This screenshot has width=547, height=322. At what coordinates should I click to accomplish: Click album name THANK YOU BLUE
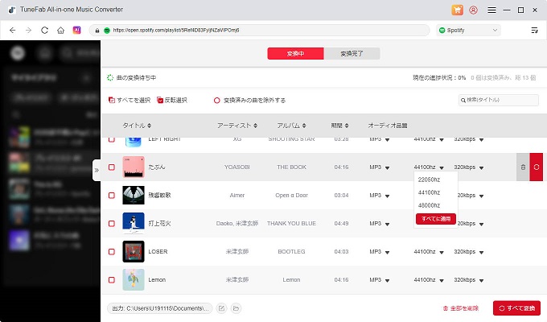pos(291,224)
